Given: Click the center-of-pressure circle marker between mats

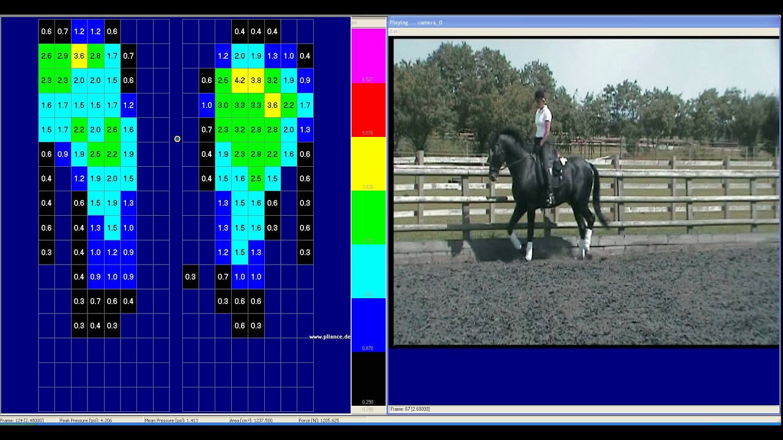Looking at the screenshot, I should [177, 139].
